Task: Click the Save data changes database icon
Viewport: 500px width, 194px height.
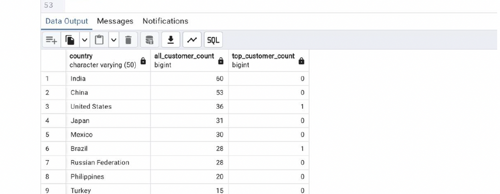Action: click(x=149, y=40)
